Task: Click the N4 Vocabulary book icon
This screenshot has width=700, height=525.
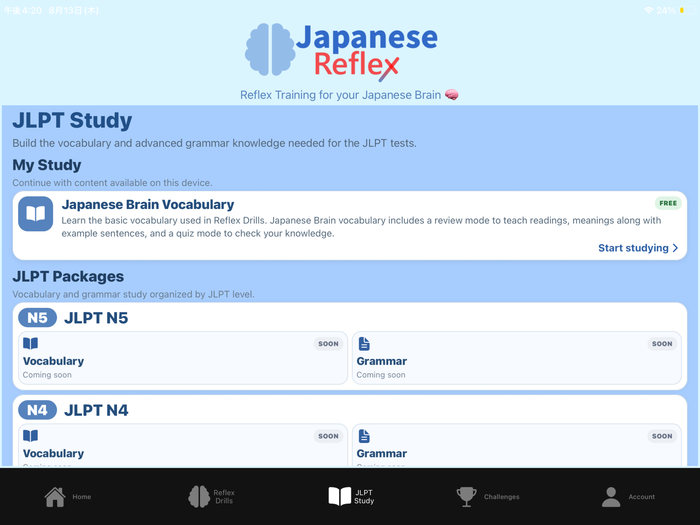Action: coord(30,436)
